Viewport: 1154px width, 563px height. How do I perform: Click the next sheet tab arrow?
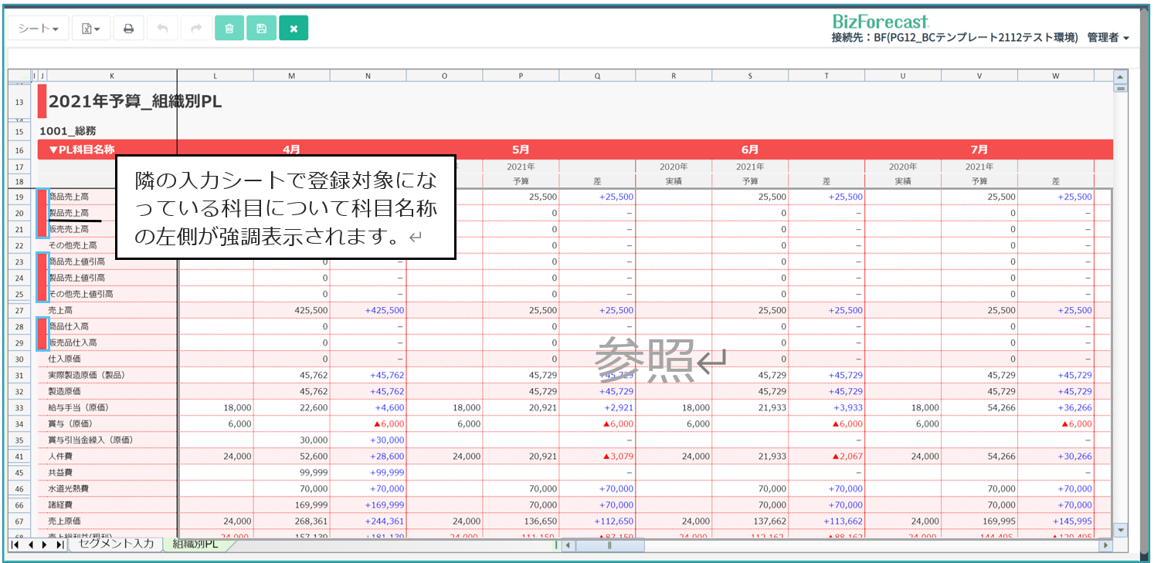44,544
